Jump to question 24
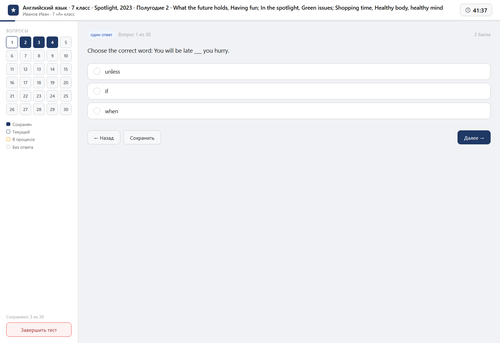This screenshot has width=500, height=343. click(52, 96)
